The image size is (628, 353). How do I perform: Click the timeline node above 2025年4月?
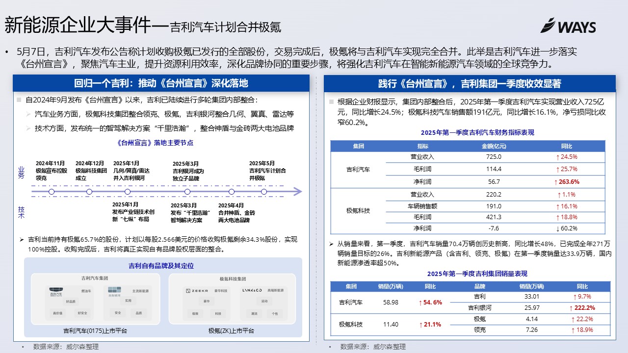click(x=232, y=192)
